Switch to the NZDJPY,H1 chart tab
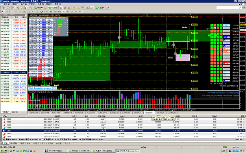 [x=161, y=113]
